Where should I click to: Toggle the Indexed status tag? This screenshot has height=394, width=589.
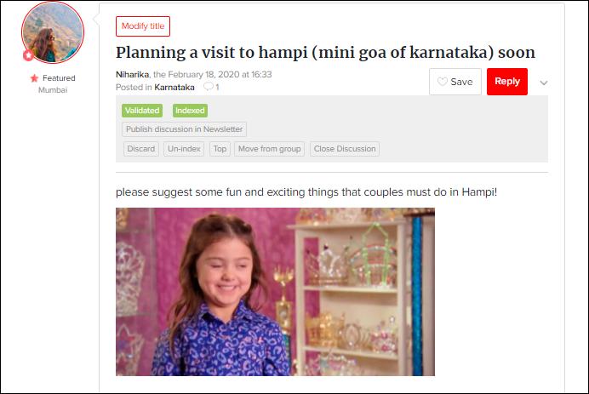coord(190,111)
